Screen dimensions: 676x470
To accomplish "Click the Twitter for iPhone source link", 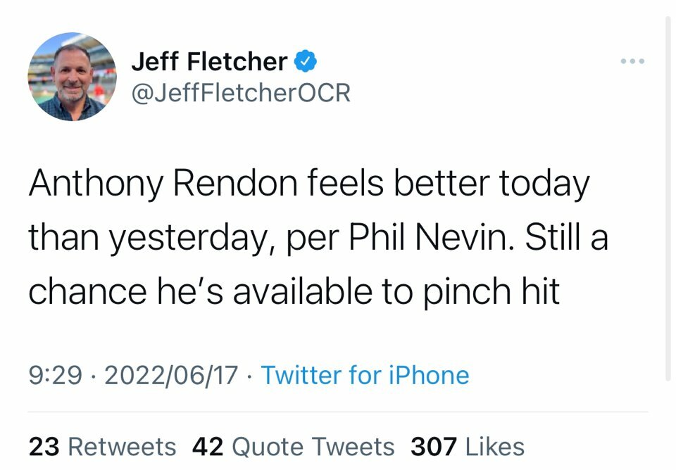I will [365, 374].
